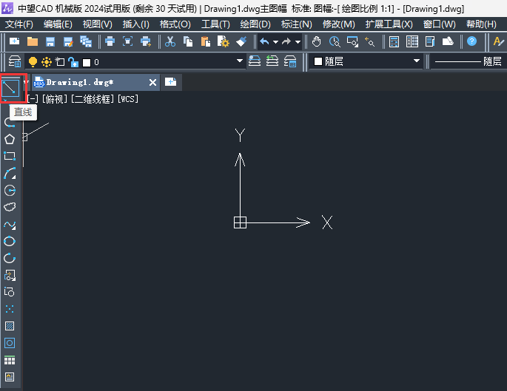Select the Line (直线) drawing tool
Screen dimensions: 507x391
coord(10,88)
